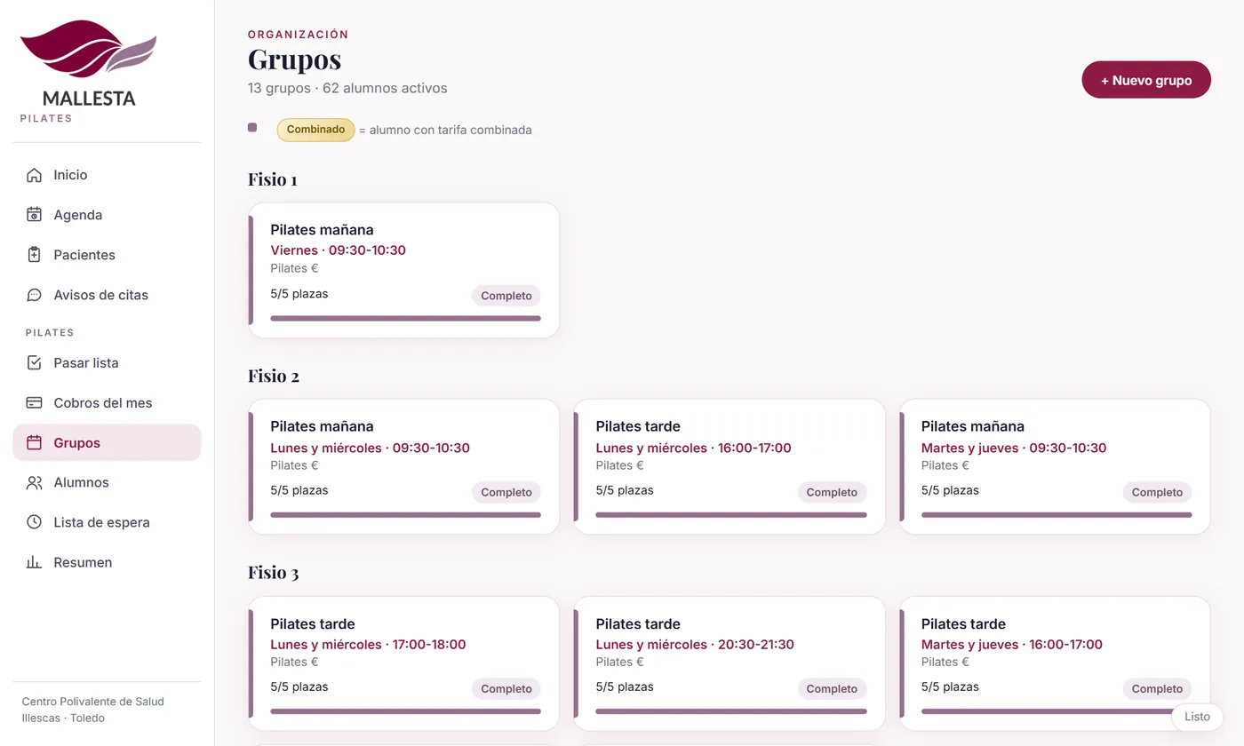Create a group with Nuevo grupo button

[x=1146, y=80]
